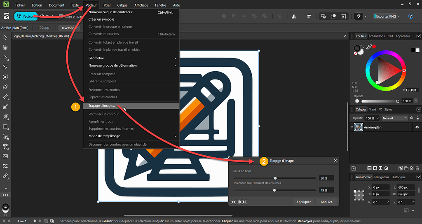Click the Seuil de bord slider handle

(x=275, y=178)
